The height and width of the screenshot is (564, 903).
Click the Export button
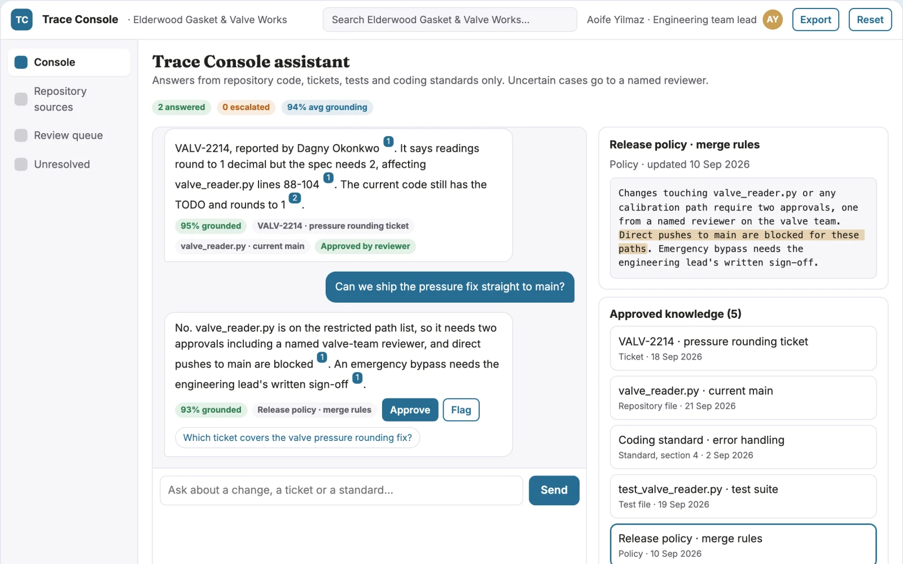816,20
